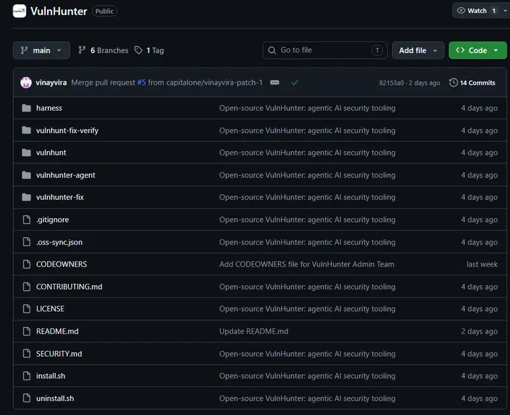Click the 'last week' timestamp for CODEOWNERS
This screenshot has height=415, width=510.
(482, 264)
